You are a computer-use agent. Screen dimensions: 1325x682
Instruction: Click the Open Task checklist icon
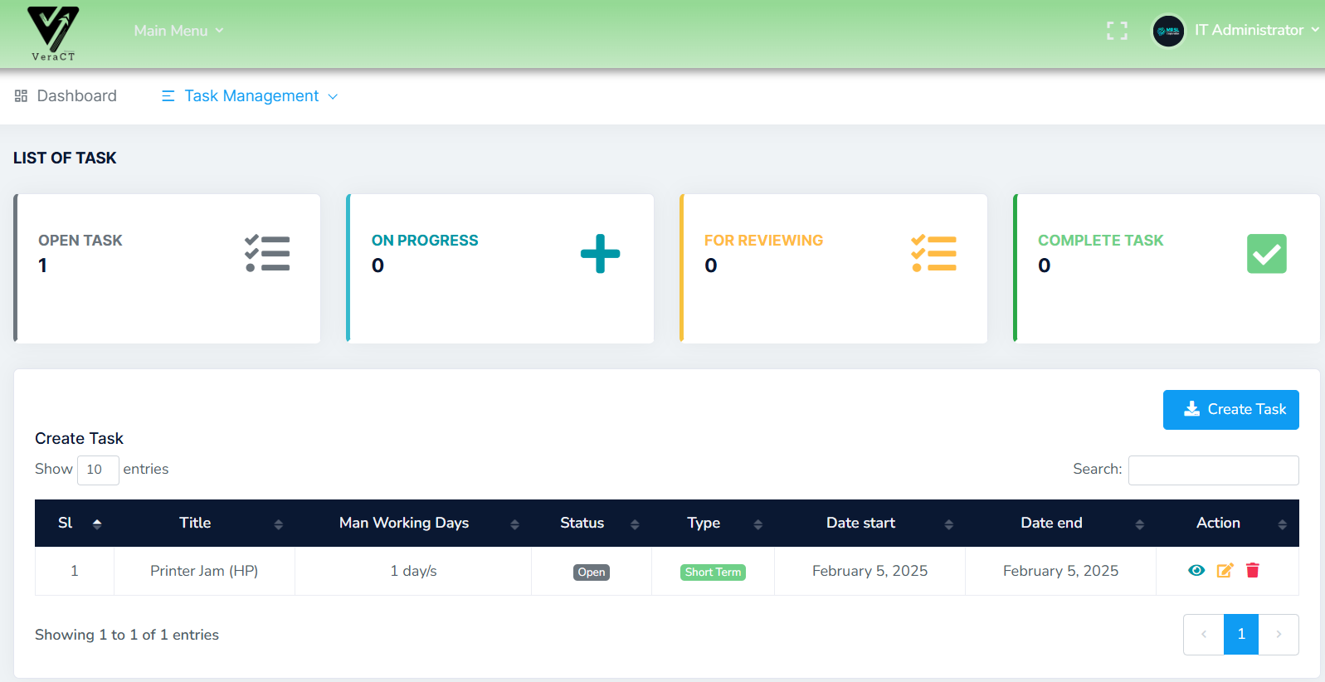267,254
